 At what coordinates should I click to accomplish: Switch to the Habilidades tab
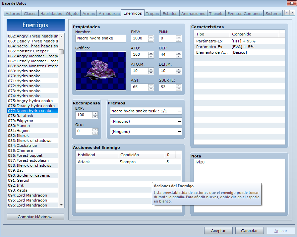click(x=51, y=14)
